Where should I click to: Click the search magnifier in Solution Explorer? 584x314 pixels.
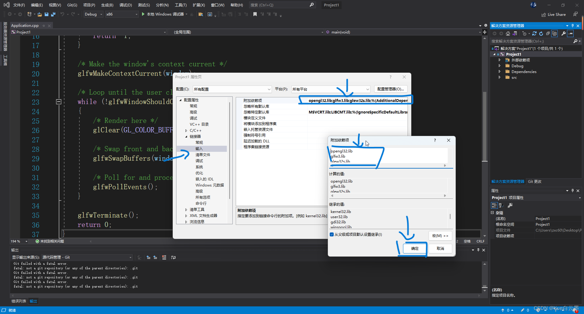pyautogui.click(x=575, y=41)
